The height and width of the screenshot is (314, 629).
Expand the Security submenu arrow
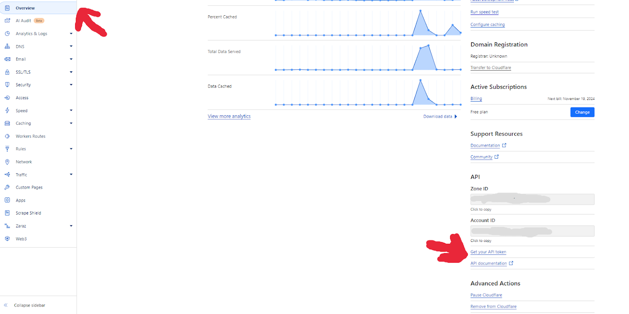71,85
